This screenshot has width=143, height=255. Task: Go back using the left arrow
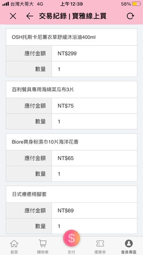pos(30,16)
